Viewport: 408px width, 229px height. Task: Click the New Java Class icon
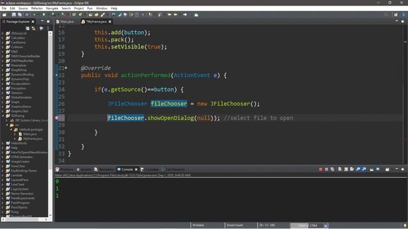coord(80,15)
